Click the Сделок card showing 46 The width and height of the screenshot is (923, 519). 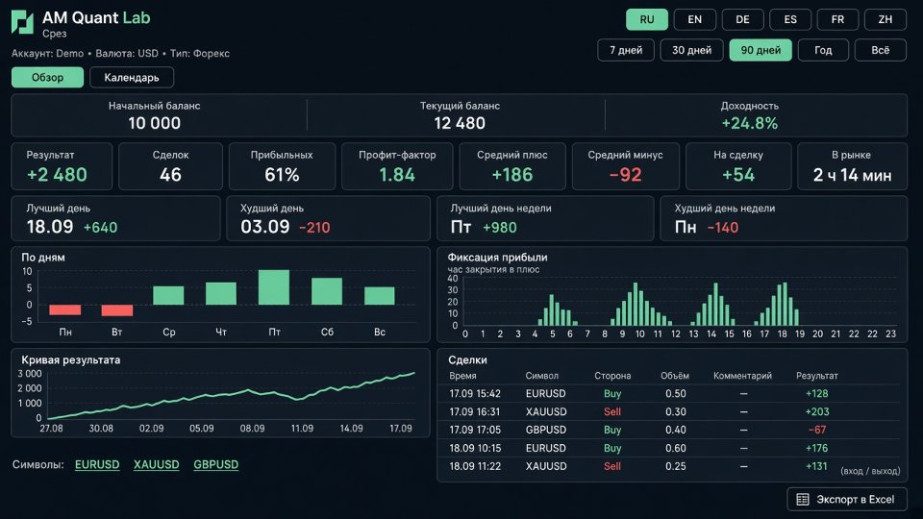(x=171, y=166)
